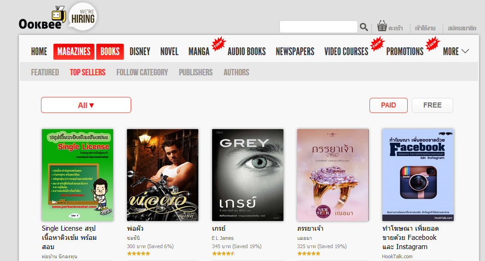This screenshot has height=261, width=485.
Task: Click the magnifier search icon
Action: 364,27
